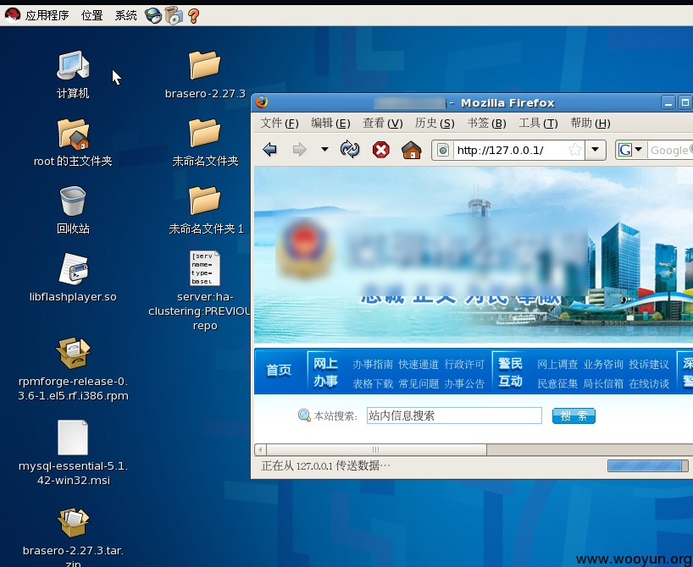
Task: Click the 警民互动 section heading
Action: [x=511, y=372]
